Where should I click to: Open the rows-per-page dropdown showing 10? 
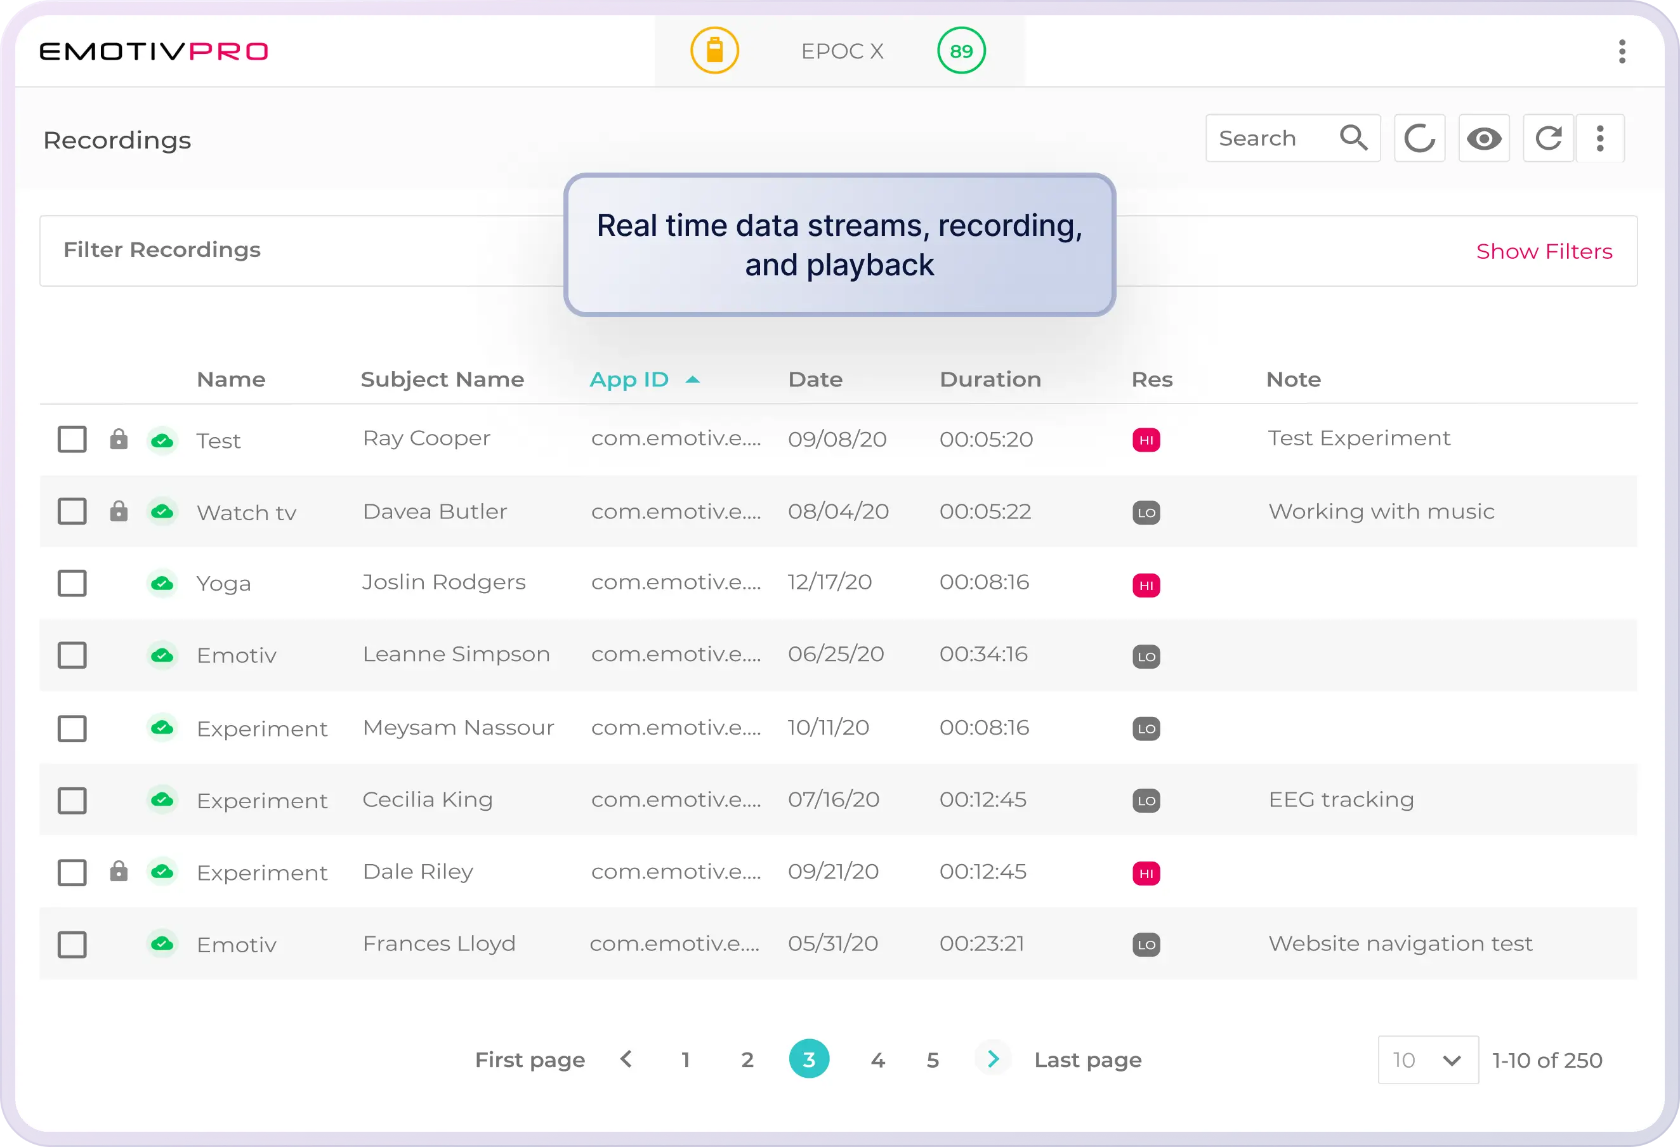click(x=1427, y=1059)
